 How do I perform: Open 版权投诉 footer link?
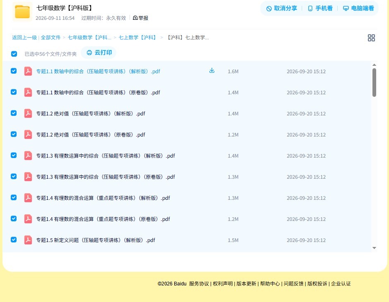[x=317, y=284]
